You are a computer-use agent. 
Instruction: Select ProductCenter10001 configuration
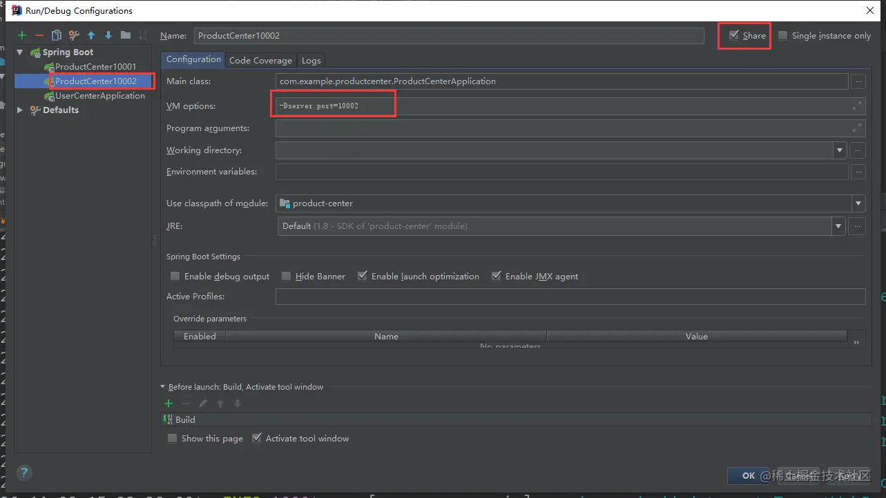click(x=95, y=67)
